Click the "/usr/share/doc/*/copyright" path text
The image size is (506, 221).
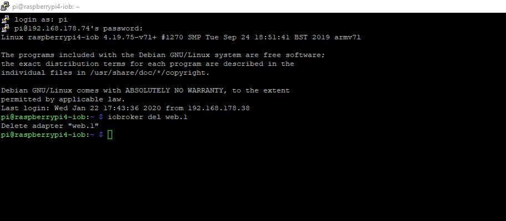point(148,73)
